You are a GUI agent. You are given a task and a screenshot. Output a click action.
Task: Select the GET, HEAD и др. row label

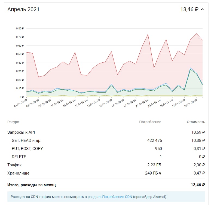[x=26, y=140]
